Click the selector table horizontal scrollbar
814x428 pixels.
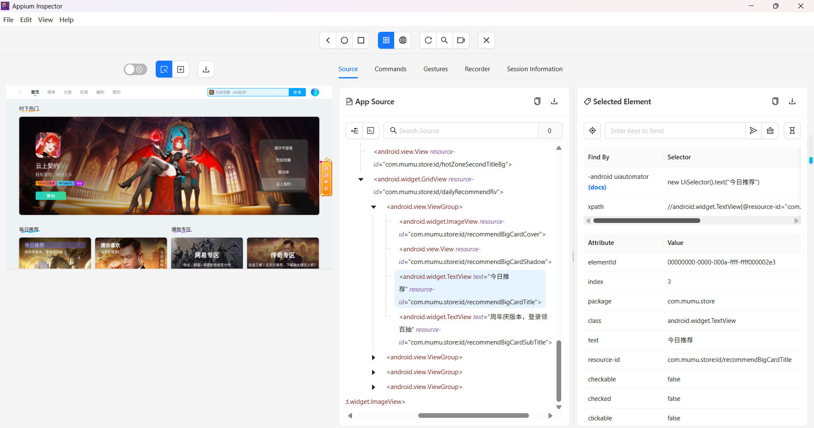pyautogui.click(x=646, y=220)
